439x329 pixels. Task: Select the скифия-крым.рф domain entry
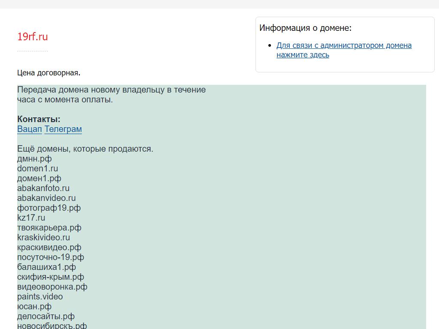[51, 277]
